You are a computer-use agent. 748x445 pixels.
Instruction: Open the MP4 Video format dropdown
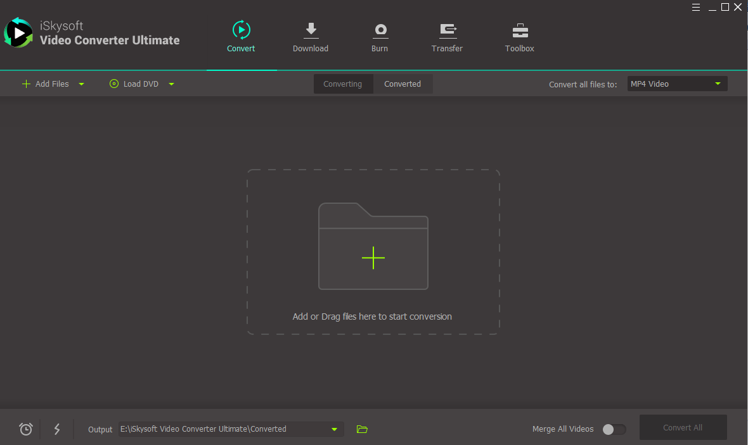(x=678, y=84)
